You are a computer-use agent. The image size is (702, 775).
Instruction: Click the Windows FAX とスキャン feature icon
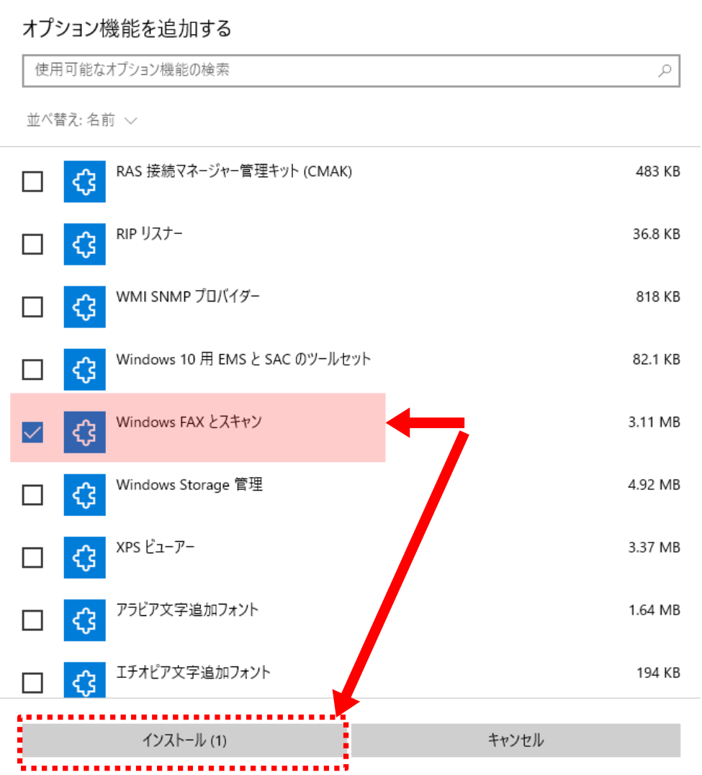pos(84,432)
